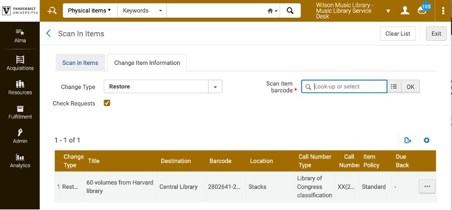Open the user profile icon
Image resolution: width=452 pixels, height=210 pixels.
click(x=405, y=11)
